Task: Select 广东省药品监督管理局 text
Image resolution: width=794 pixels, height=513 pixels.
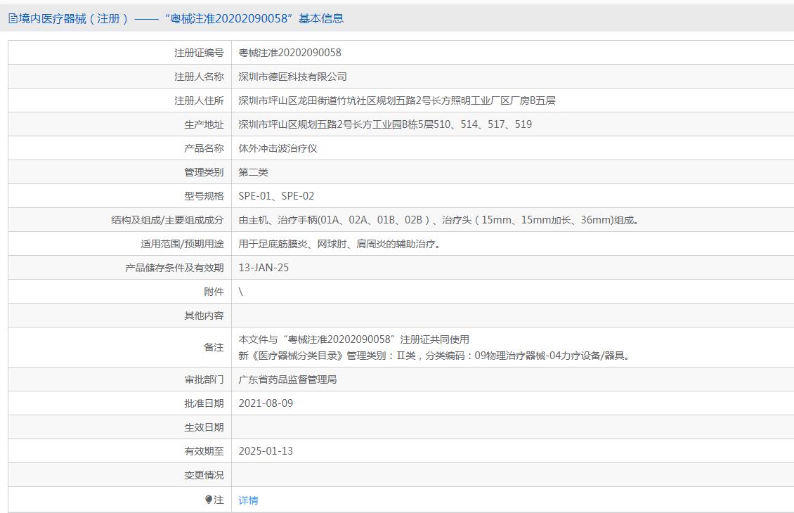Action: pos(287,379)
